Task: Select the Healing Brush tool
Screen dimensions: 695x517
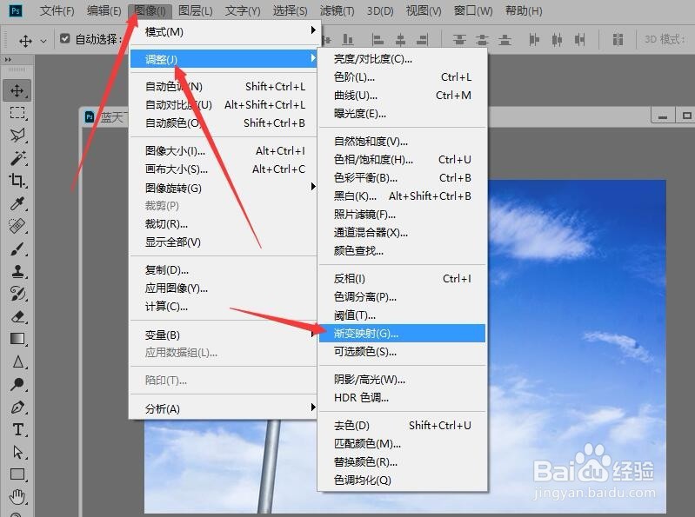Action: [x=17, y=226]
